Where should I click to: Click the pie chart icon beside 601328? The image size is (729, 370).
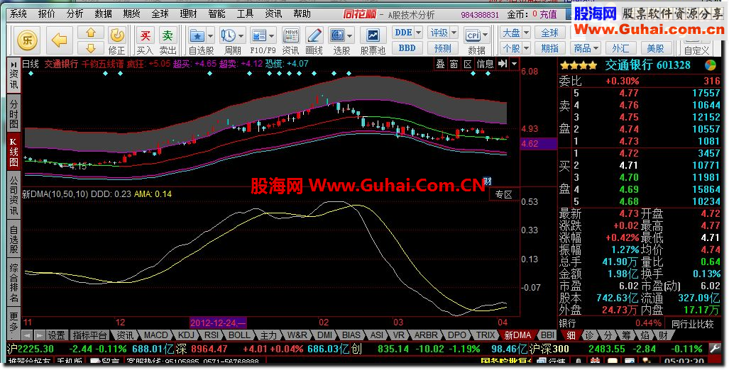tap(711, 65)
